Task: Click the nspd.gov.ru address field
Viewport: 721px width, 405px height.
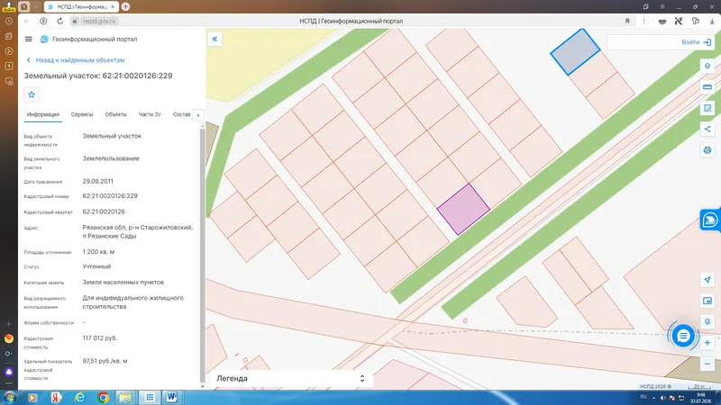Action: (x=100, y=21)
